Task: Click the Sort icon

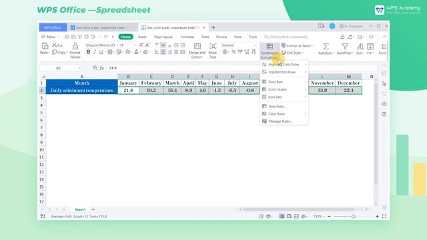Action: (x=360, y=46)
